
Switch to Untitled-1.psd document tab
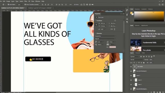click(x=40, y=8)
